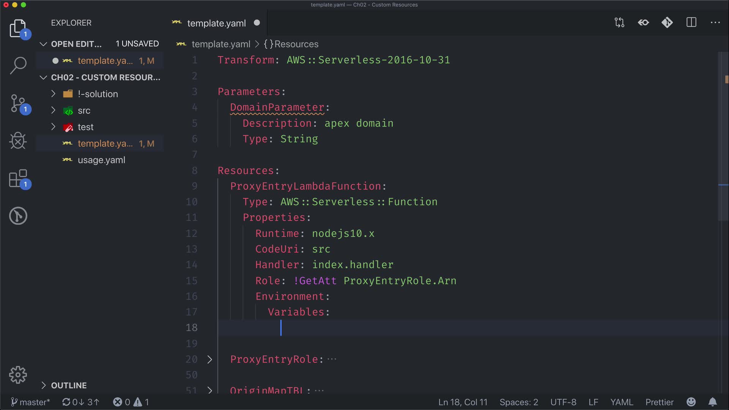Click the Open Changes compare icon

tap(619, 23)
